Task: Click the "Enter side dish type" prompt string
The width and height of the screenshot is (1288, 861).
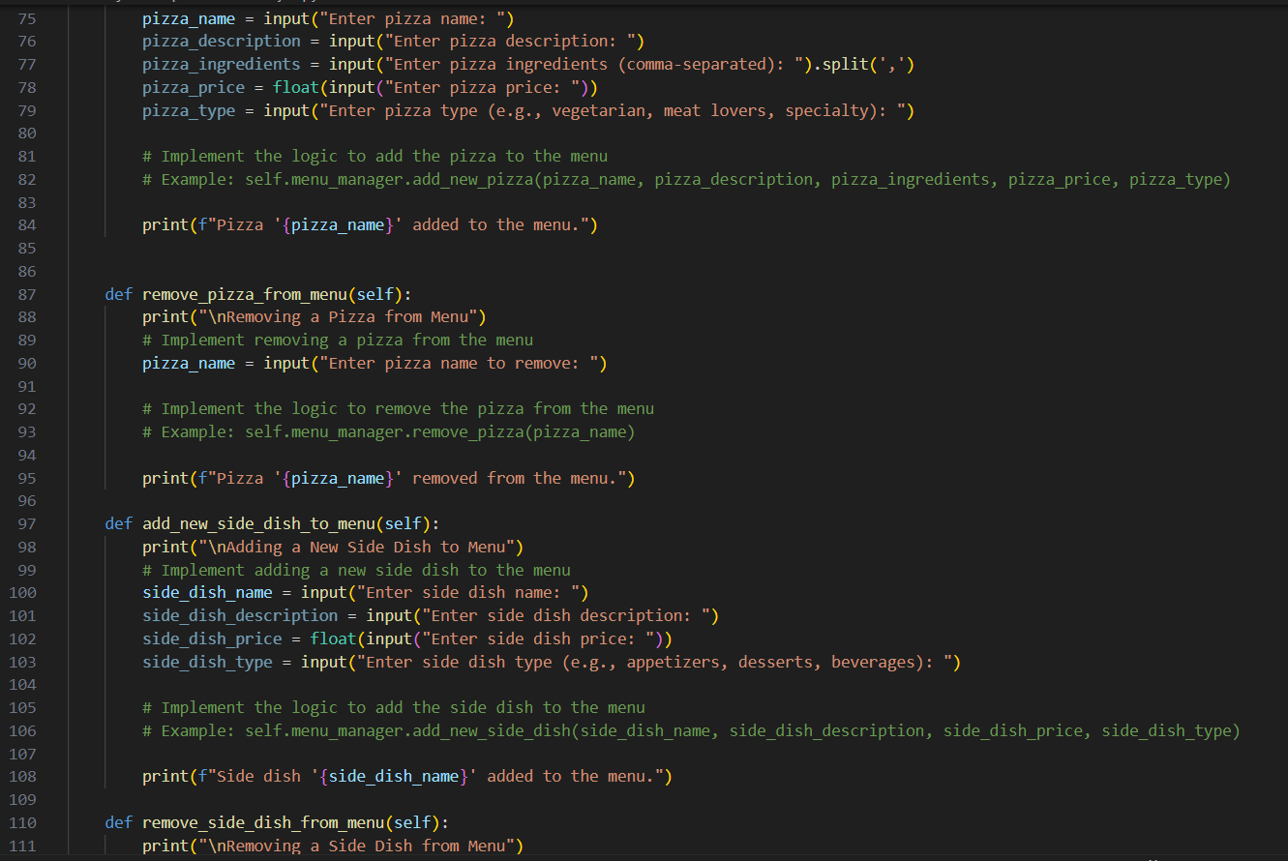Action: (654, 662)
